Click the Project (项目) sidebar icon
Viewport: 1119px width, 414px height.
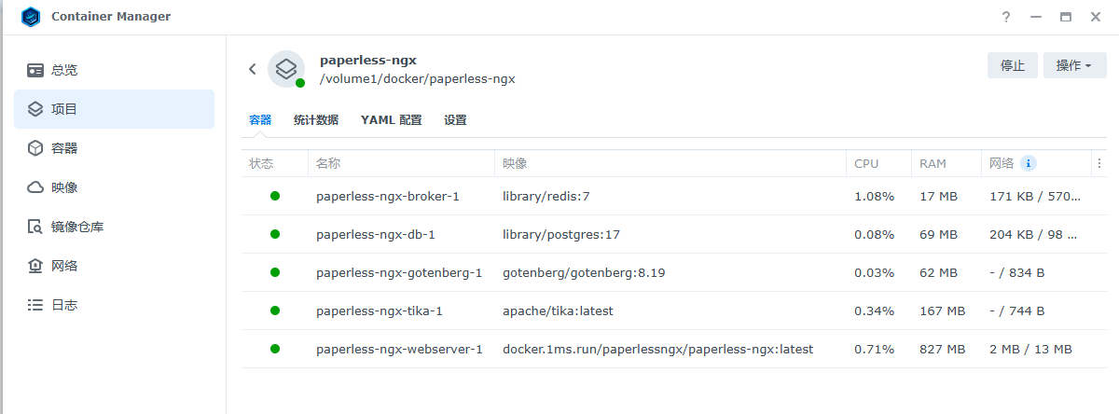(x=35, y=109)
